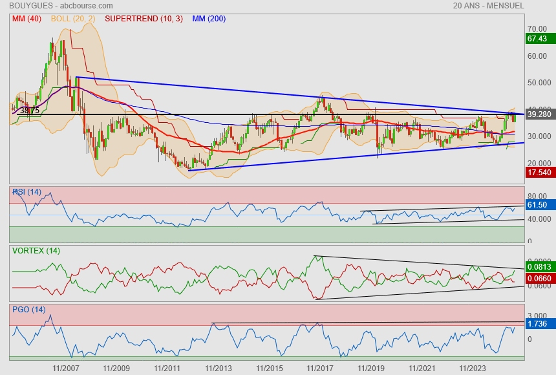Click the PGO (14) indicator label
Viewport: 556px width, 375px height.
[x=28, y=310]
